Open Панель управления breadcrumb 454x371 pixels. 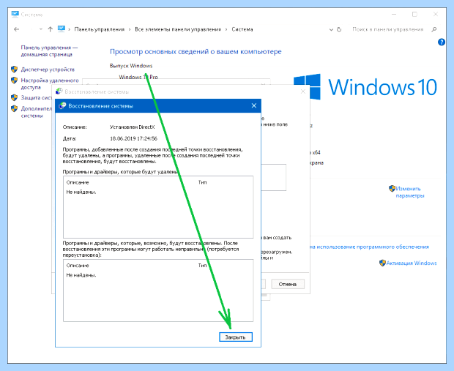100,29
